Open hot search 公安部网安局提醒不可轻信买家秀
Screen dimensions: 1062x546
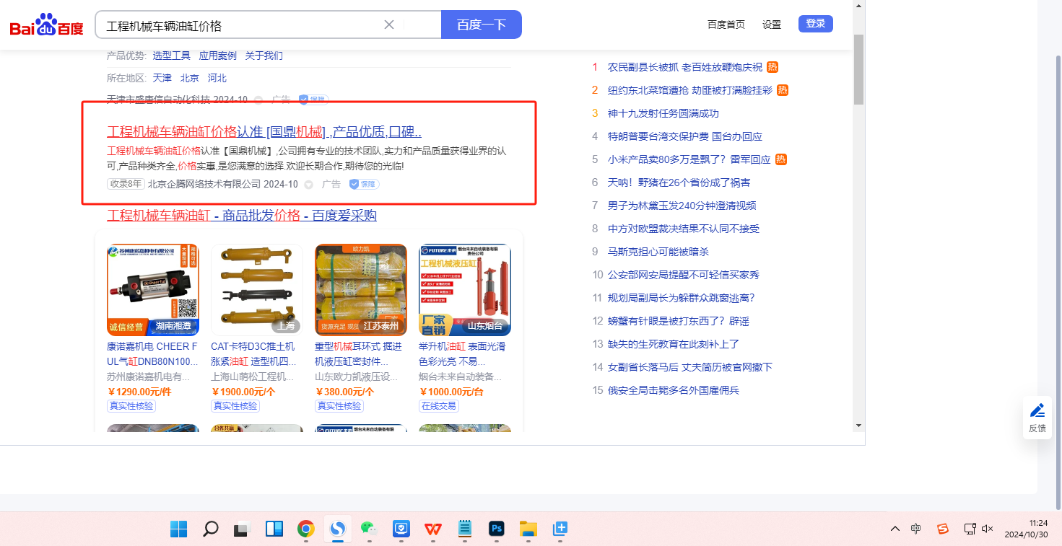coord(684,275)
